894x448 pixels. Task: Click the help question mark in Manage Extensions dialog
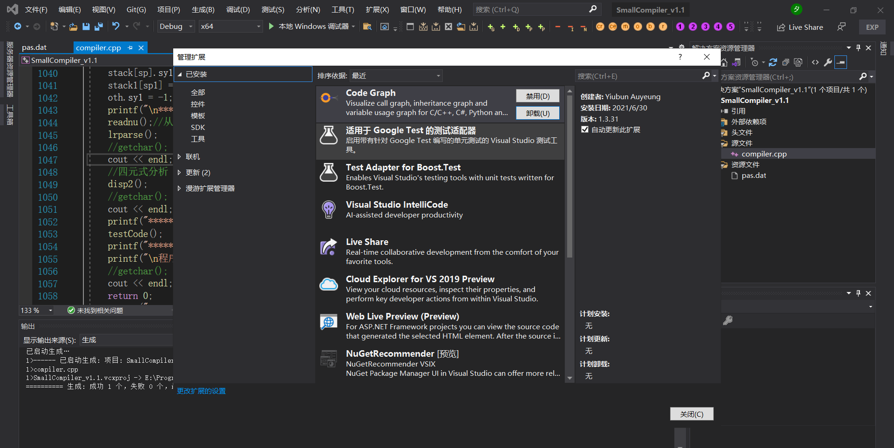(680, 57)
